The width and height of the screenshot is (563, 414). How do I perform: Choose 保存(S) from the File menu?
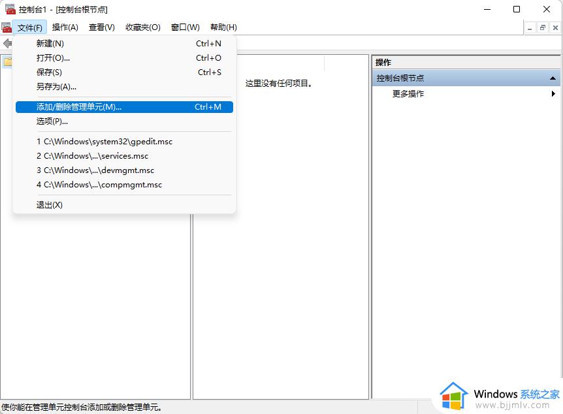(x=124, y=72)
